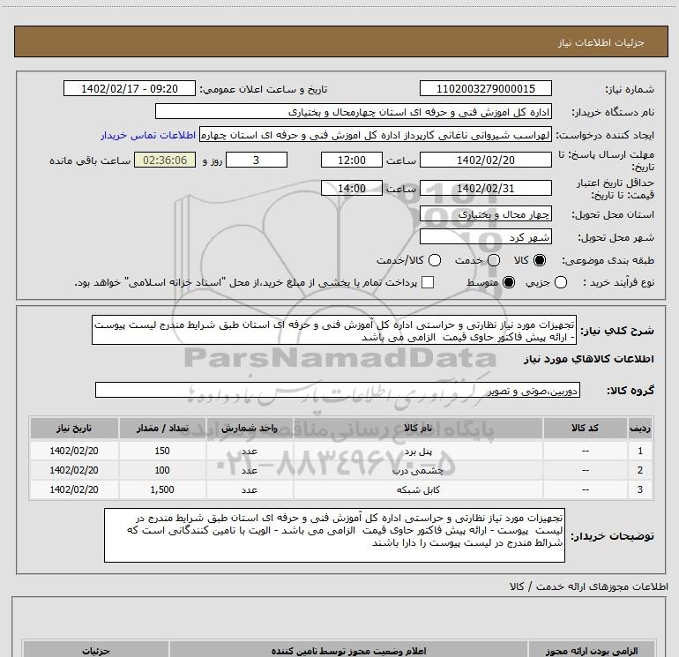Image resolution: width=679 pixels, height=657 pixels.
Task: Click the buyer organization name field
Action: [354, 112]
